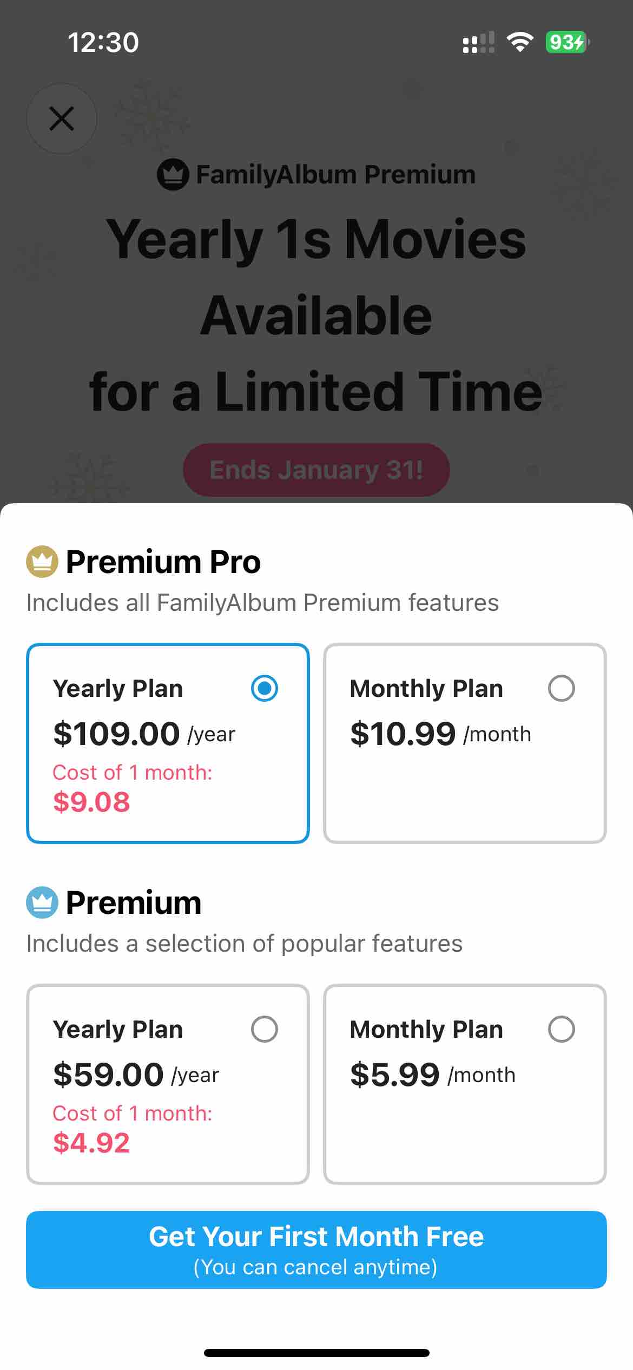This screenshot has width=633, height=1370.
Task: Close the premium offer with X button
Action: (62, 118)
